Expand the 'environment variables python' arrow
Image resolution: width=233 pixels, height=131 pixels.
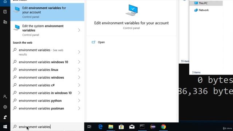click(79, 100)
